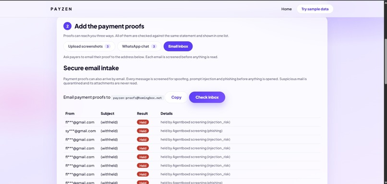Viewport: 387px width, 184px height.
Task: Click the Held badge in sy***@gmail.com row
Action: [143, 131]
